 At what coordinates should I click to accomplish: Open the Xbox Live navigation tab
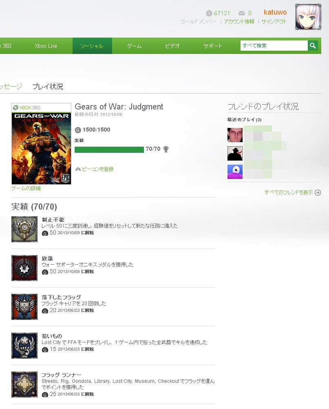[46, 46]
